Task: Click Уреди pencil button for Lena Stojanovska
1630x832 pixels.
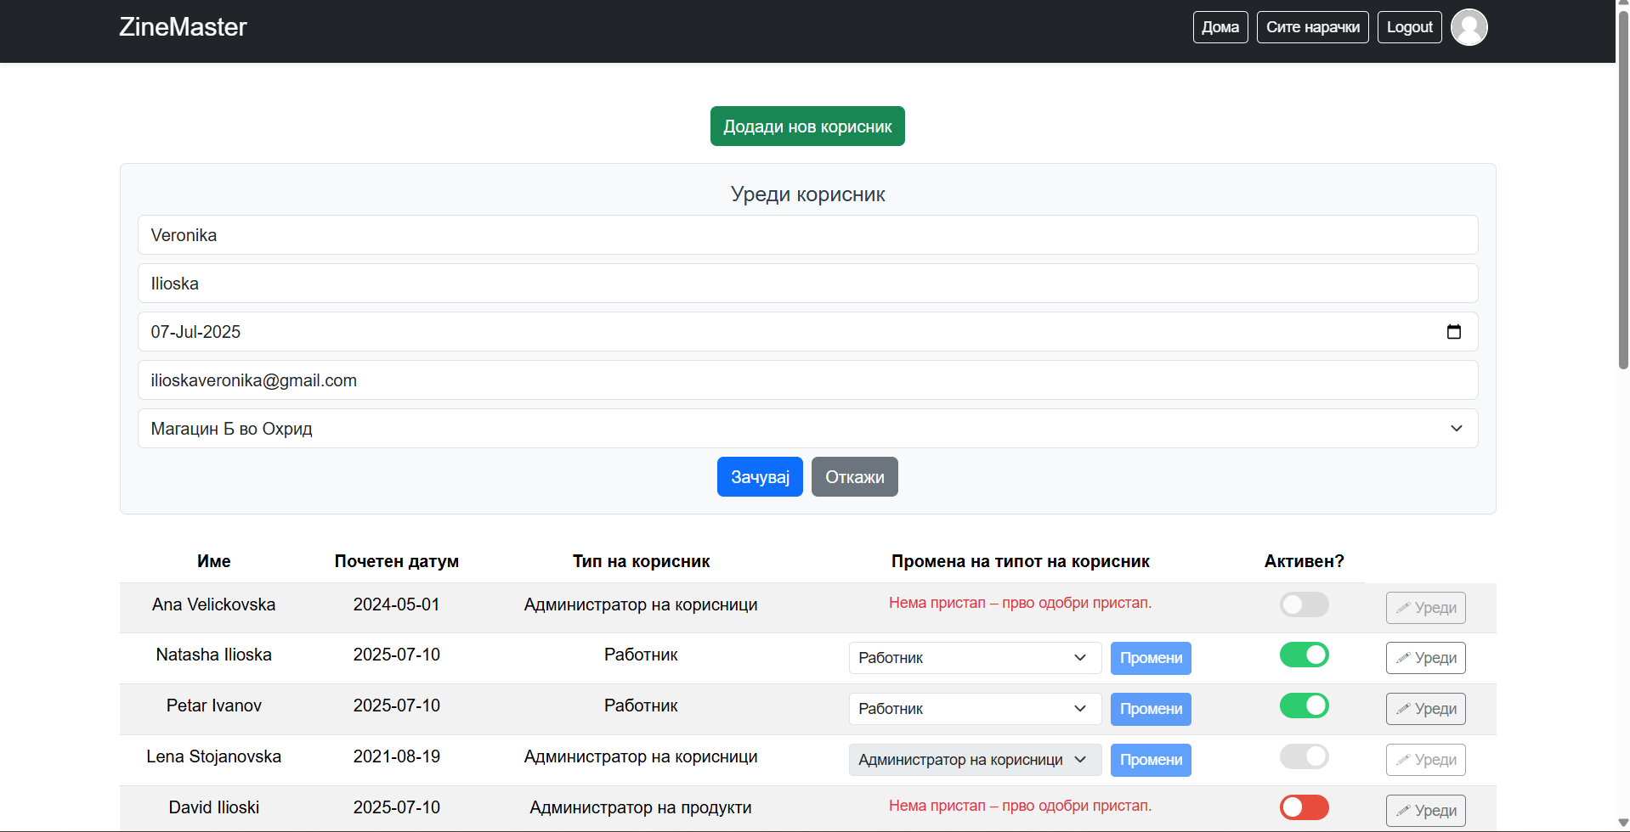Action: click(x=1425, y=760)
